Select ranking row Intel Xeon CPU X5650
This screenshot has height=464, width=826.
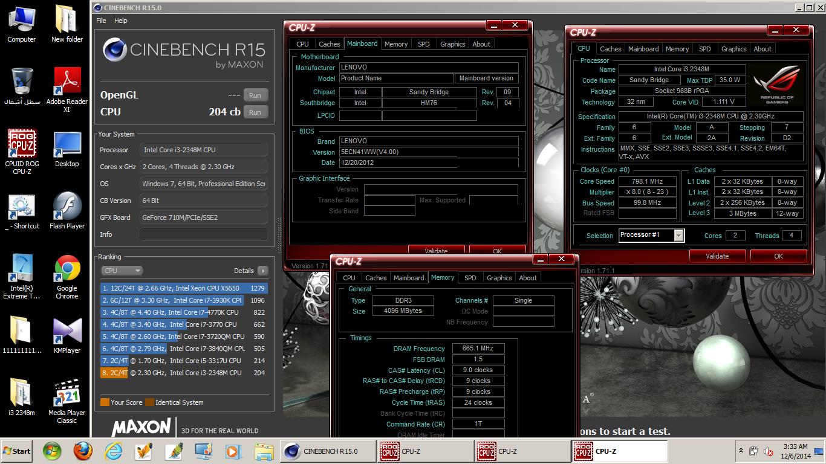pos(184,288)
